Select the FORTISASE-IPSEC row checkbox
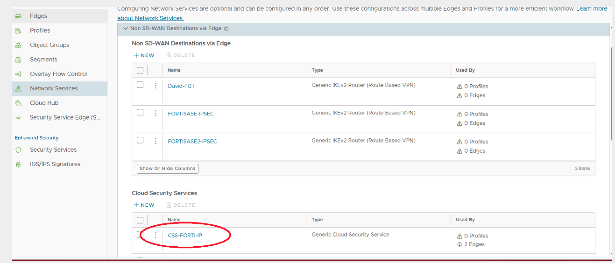The width and height of the screenshot is (615, 263). pyautogui.click(x=140, y=112)
